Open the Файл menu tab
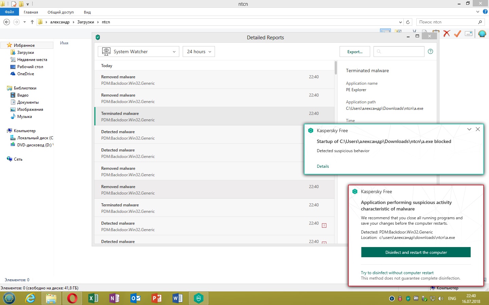The width and height of the screenshot is (489, 305). point(10,12)
